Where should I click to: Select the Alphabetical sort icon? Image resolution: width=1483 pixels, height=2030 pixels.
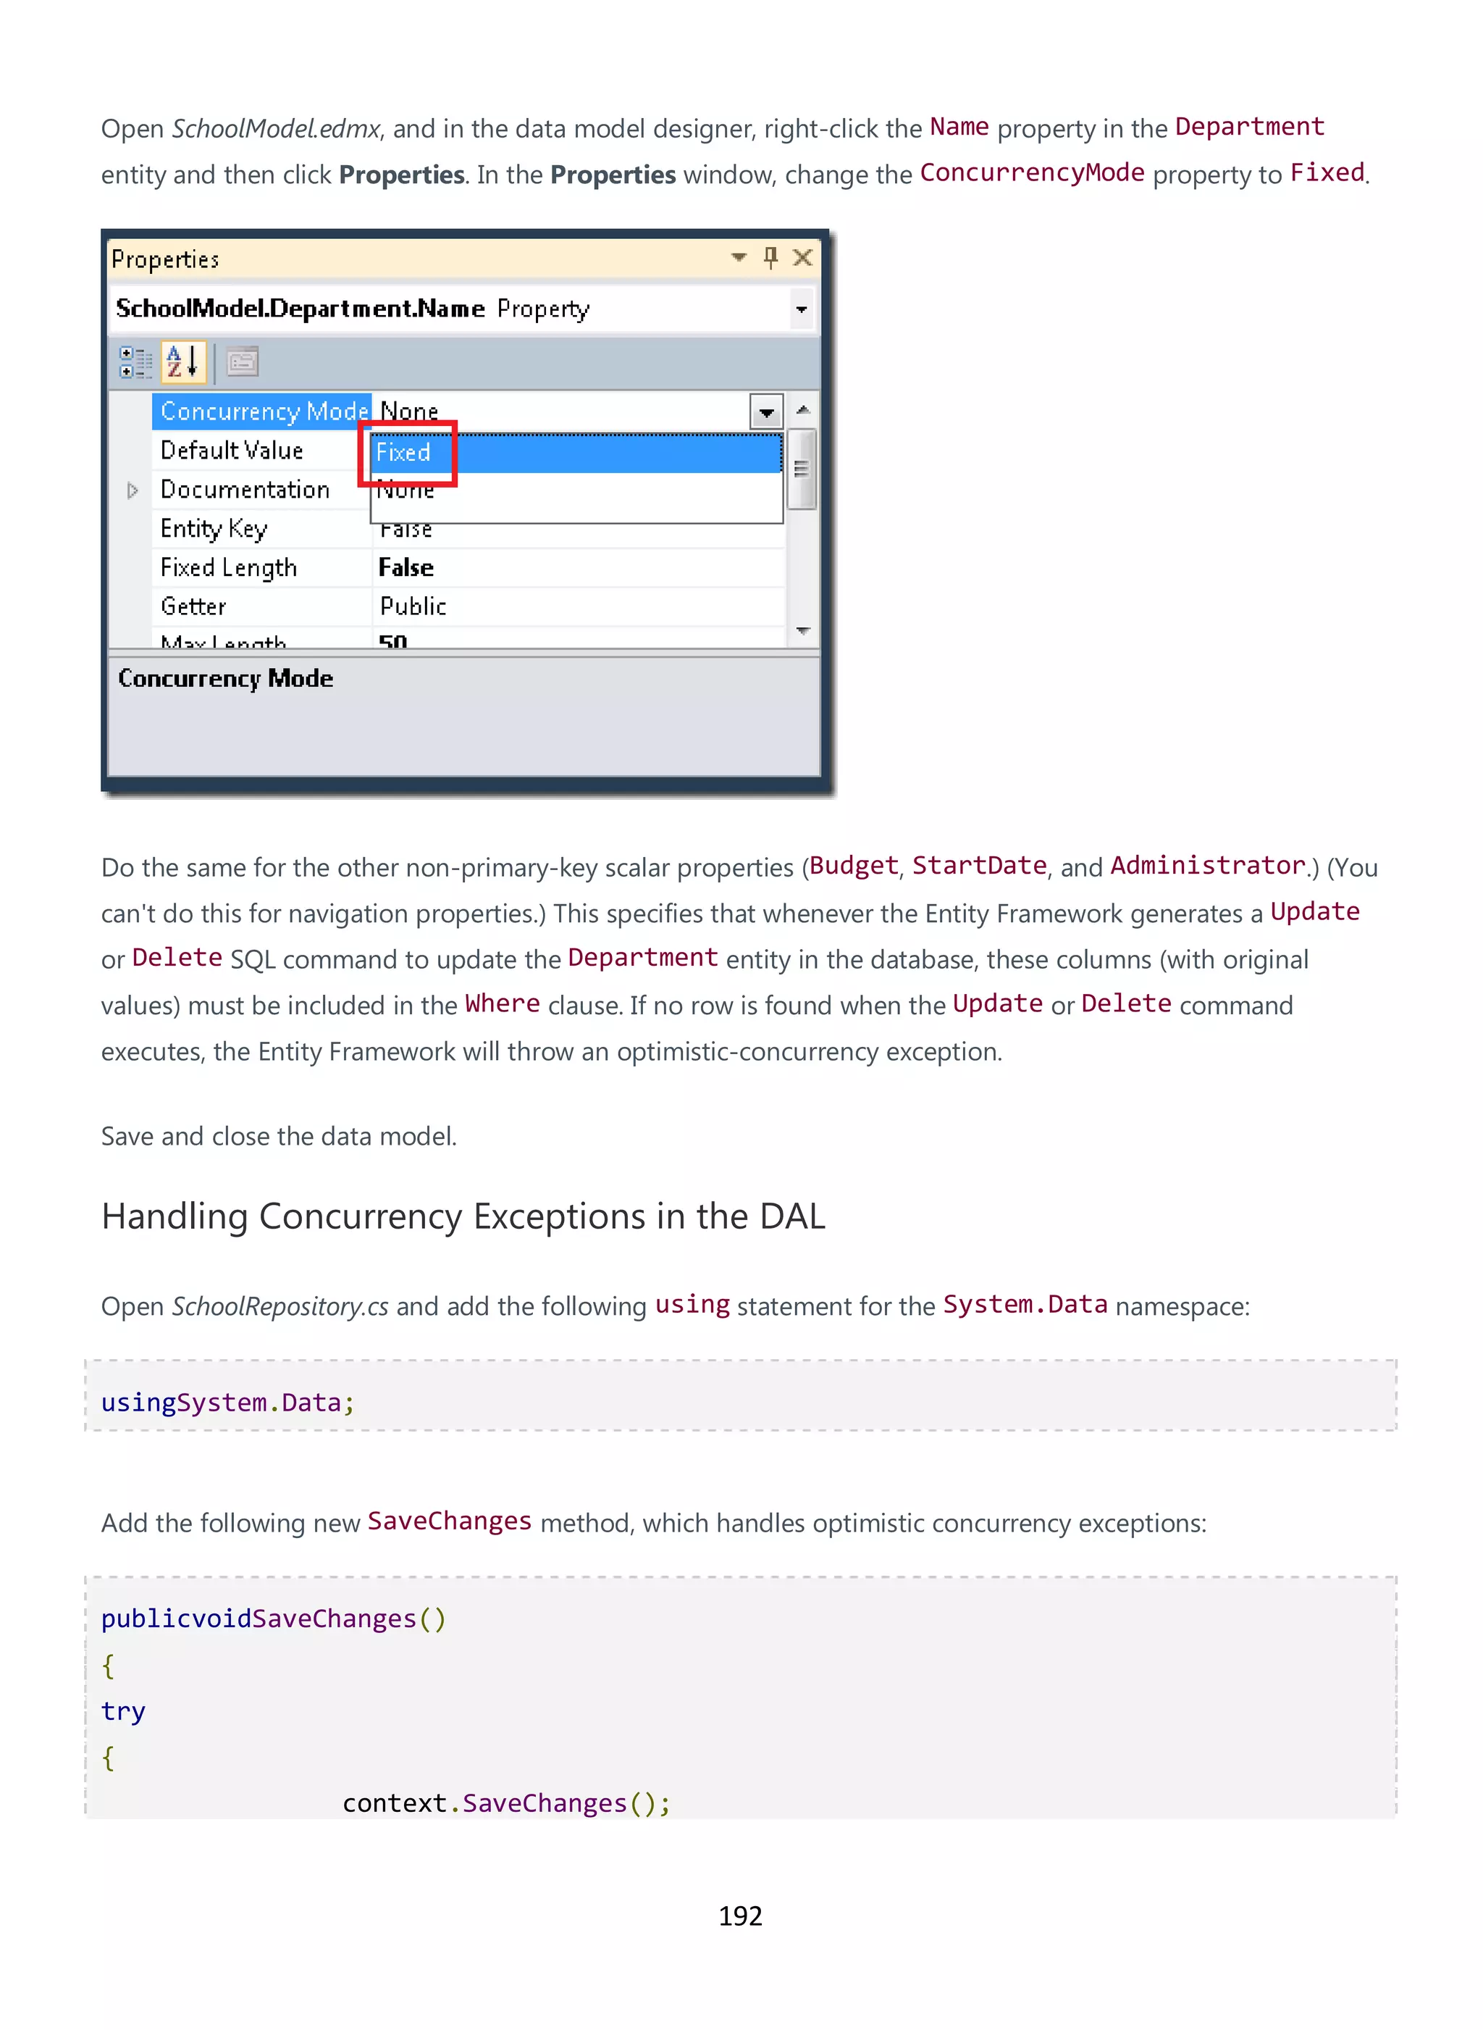pos(182,362)
